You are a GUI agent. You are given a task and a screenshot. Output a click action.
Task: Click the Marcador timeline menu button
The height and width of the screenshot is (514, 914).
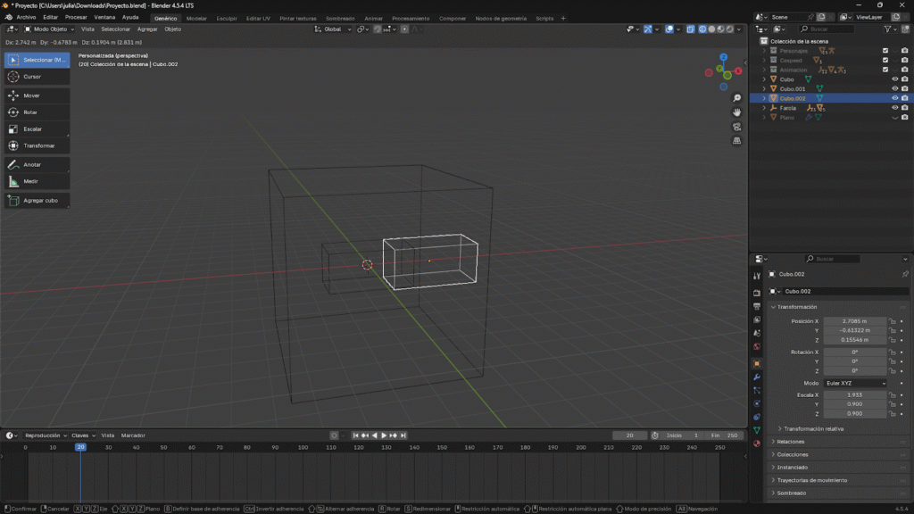(133, 435)
